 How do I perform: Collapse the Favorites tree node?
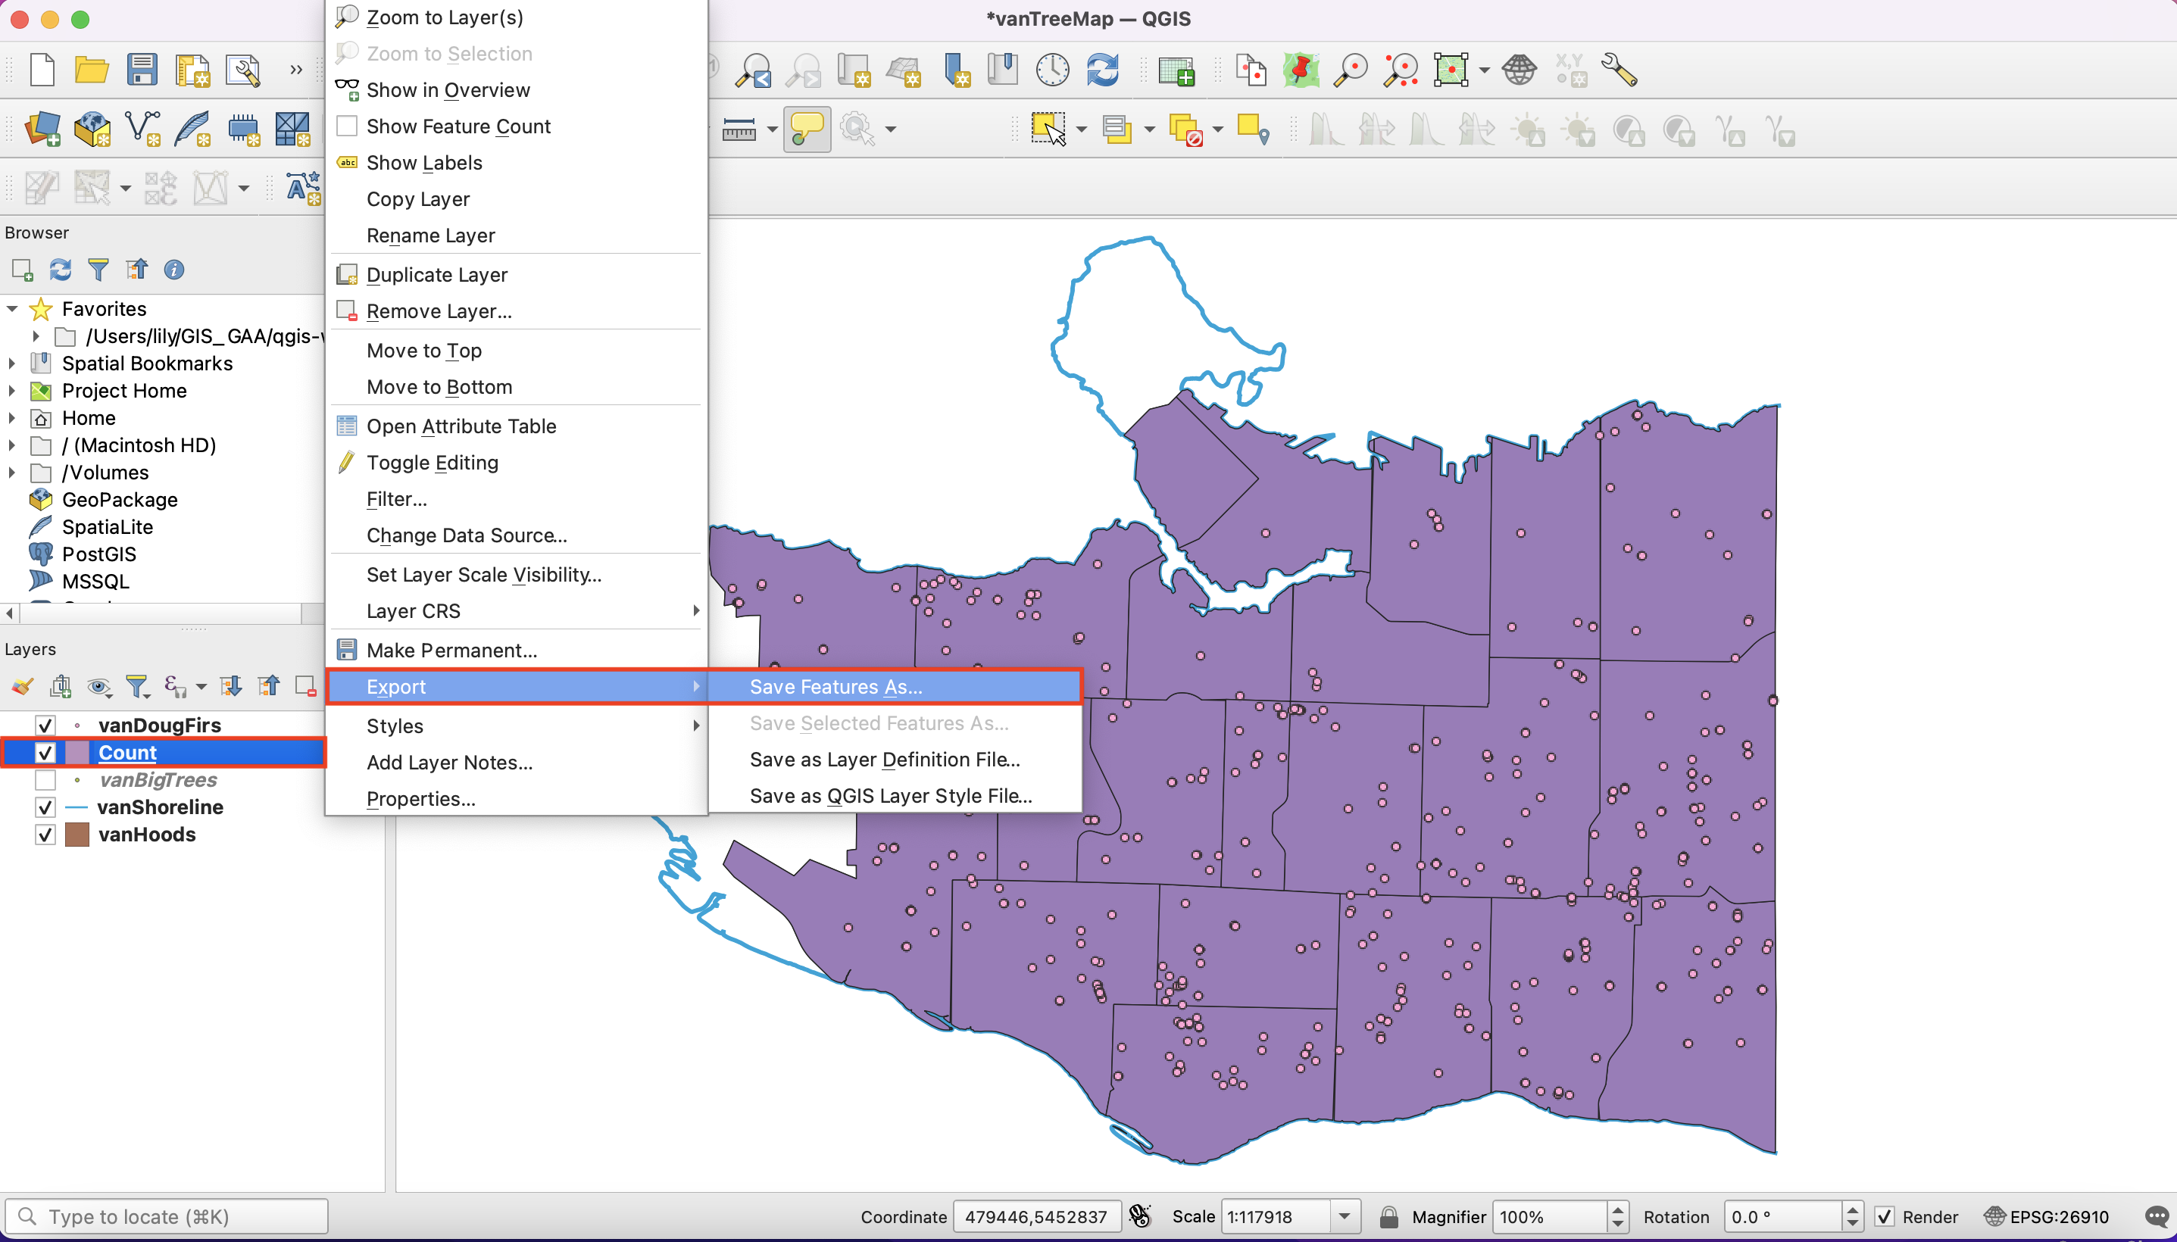[x=12, y=309]
